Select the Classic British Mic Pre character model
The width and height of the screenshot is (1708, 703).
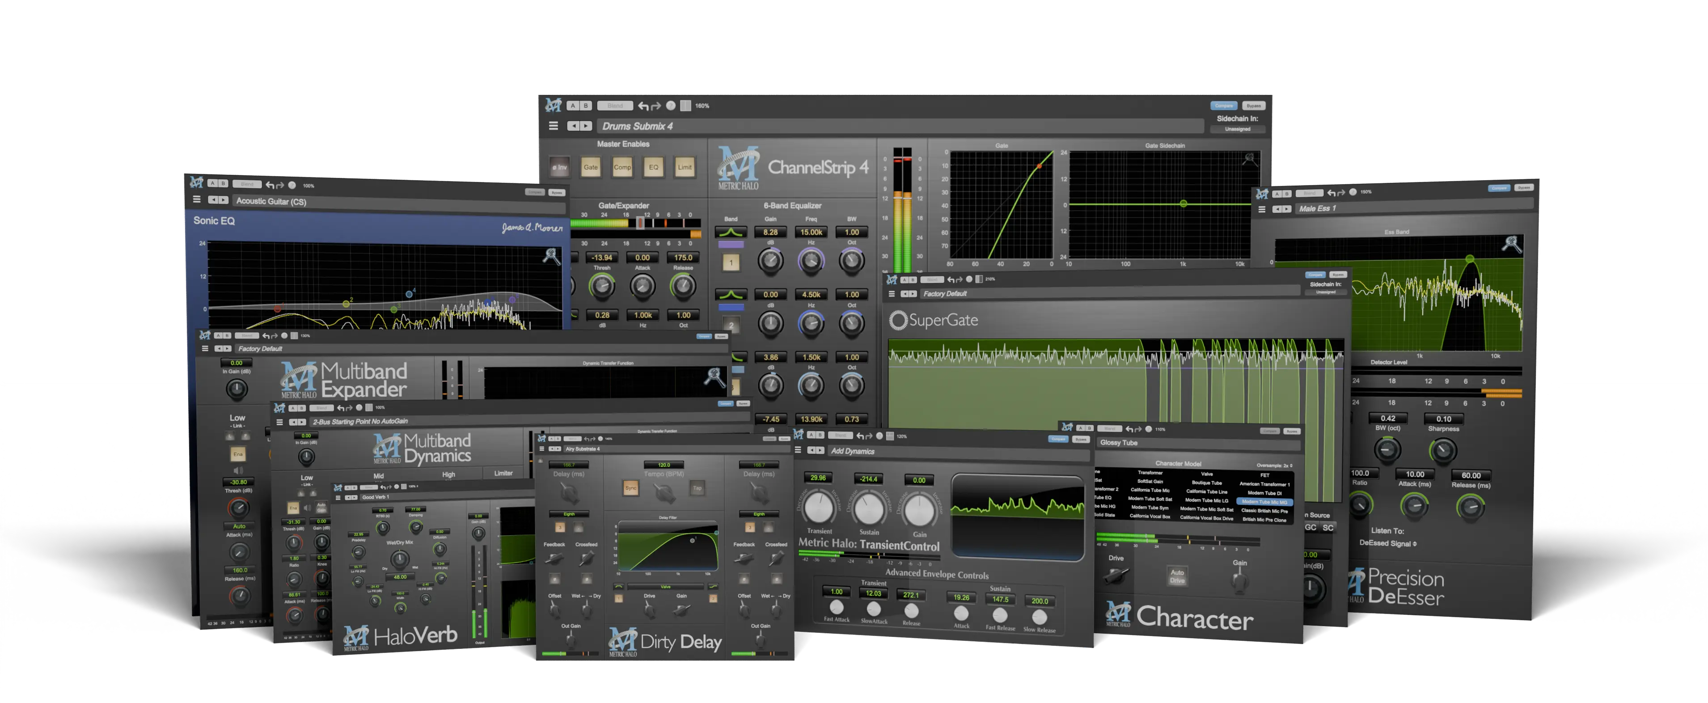coord(1264,511)
